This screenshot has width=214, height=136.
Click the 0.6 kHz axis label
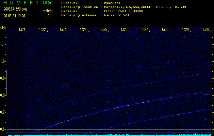pyautogui.click(x=3, y=129)
